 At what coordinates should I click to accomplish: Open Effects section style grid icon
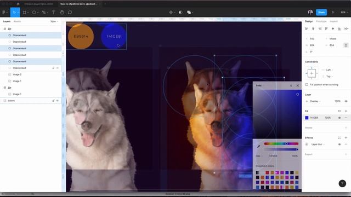pos(339,137)
